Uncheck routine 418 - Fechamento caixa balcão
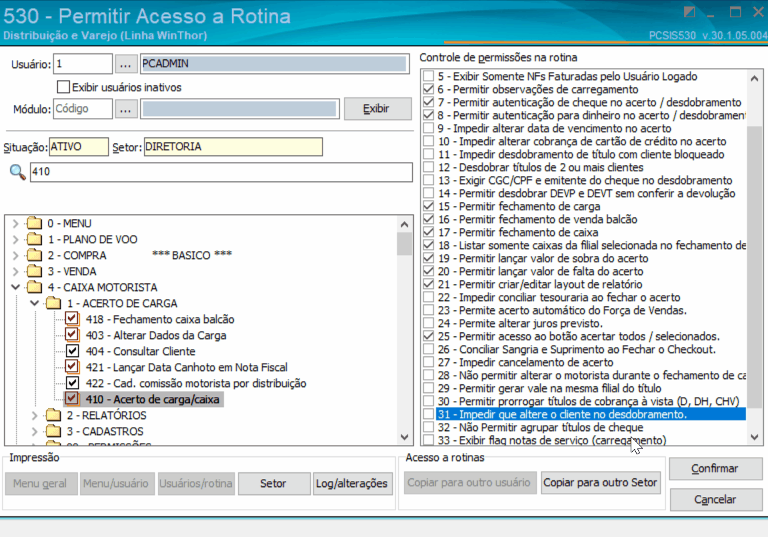The height and width of the screenshot is (537, 768). tap(72, 319)
